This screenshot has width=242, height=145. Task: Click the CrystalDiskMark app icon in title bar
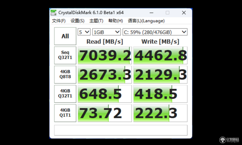coord(54,13)
